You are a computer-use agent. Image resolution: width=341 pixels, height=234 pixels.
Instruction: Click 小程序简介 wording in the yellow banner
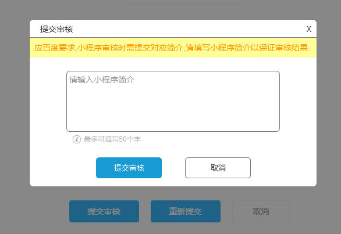[230, 48]
